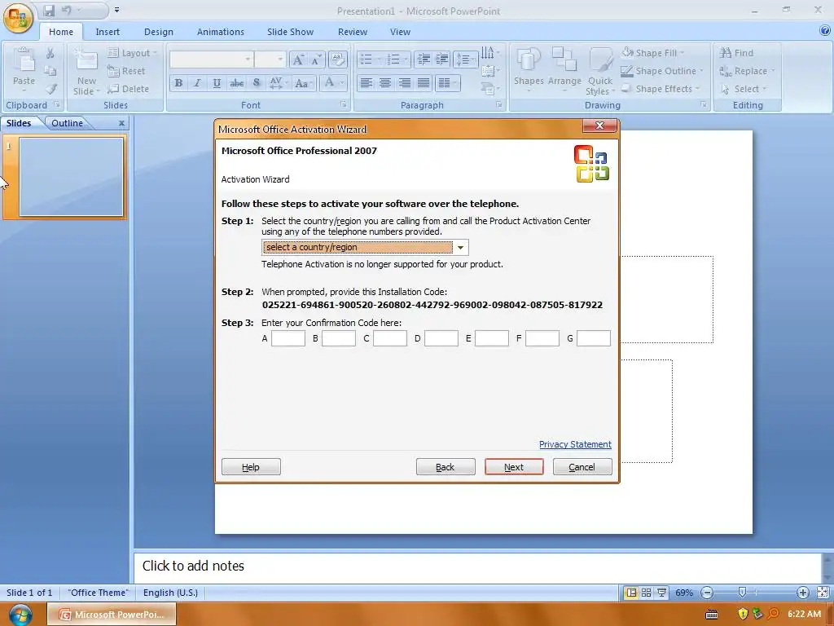The image size is (834, 626).
Task: Toggle Bold formatting
Action: tap(178, 83)
